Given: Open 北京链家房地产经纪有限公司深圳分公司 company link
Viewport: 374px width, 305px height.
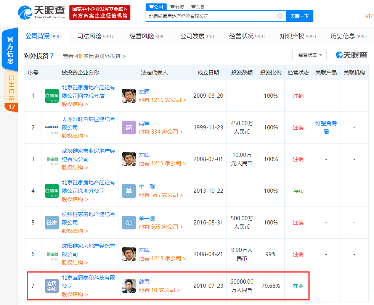Looking at the screenshot, I should [x=88, y=187].
